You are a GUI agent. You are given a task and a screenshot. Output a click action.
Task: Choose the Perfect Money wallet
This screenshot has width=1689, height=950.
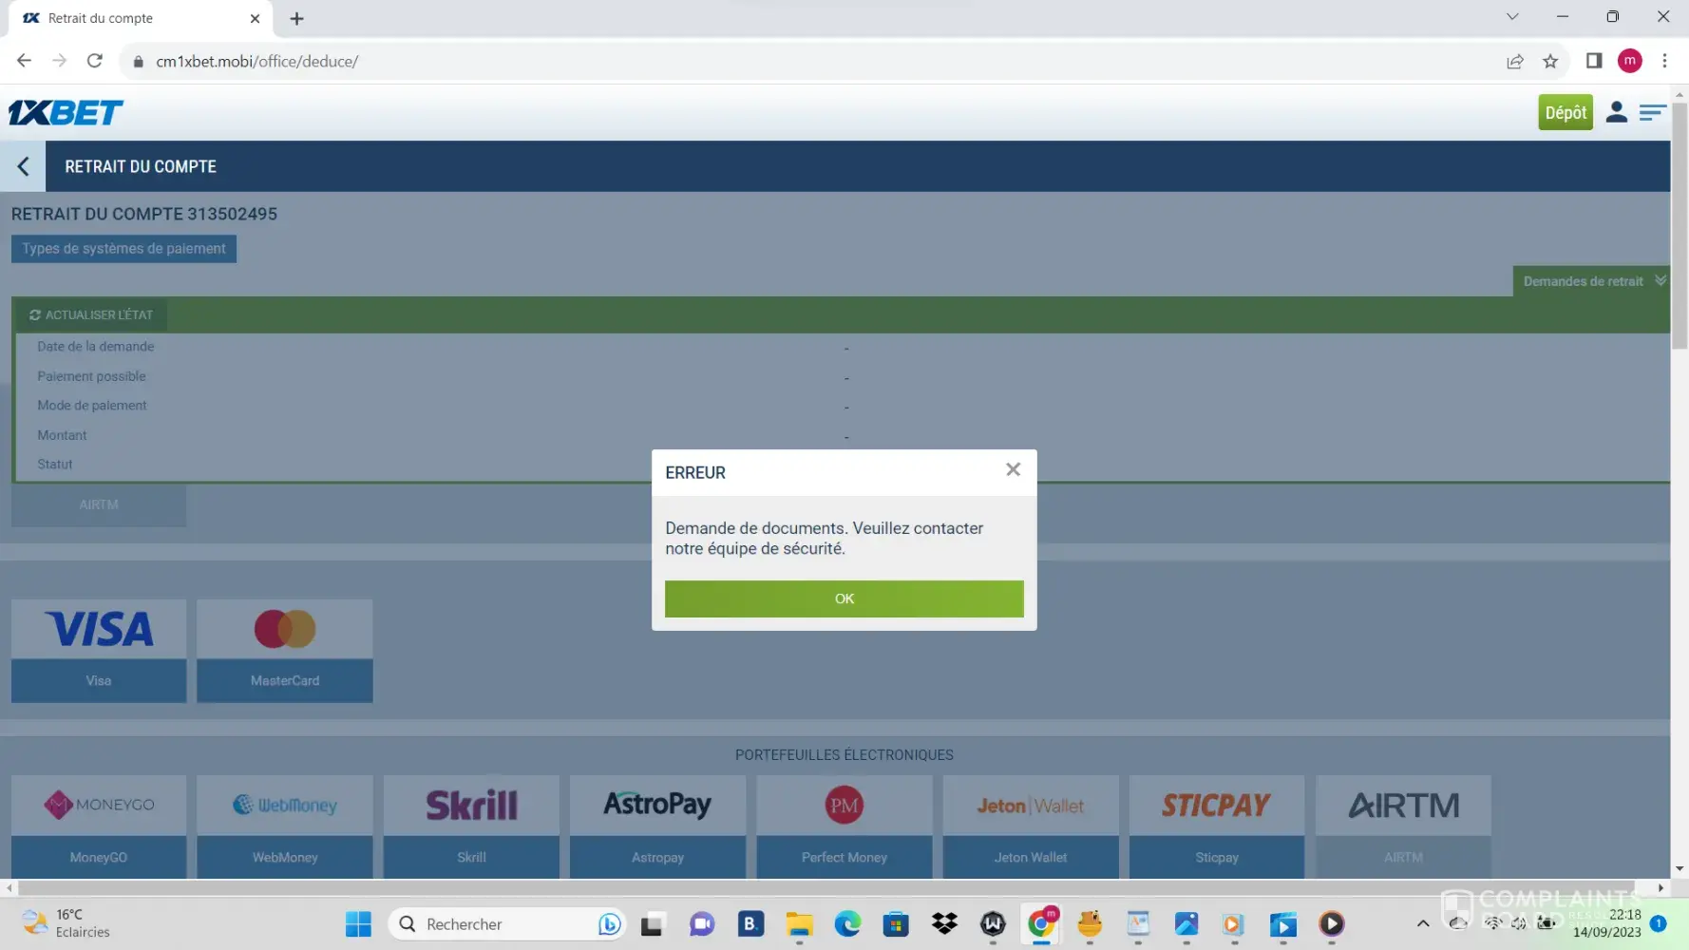[844, 826]
